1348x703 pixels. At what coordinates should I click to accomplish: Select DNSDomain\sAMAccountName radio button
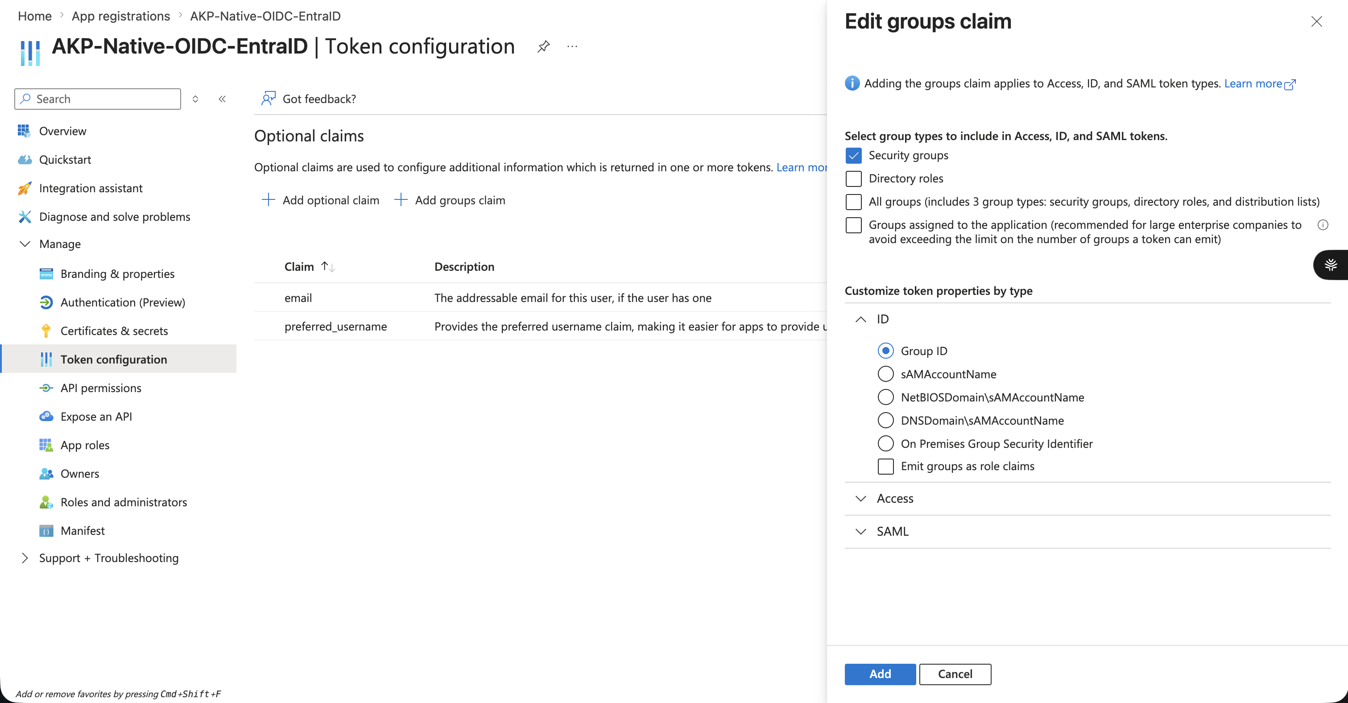point(885,420)
